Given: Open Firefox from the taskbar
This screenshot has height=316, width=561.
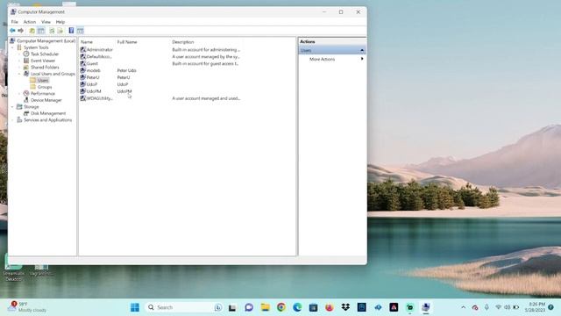Looking at the screenshot, I should click(330, 307).
